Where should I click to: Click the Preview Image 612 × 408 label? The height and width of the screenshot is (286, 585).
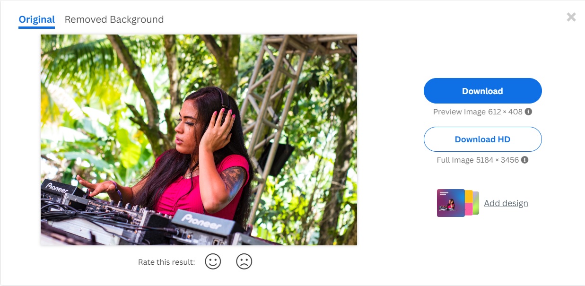478,112
